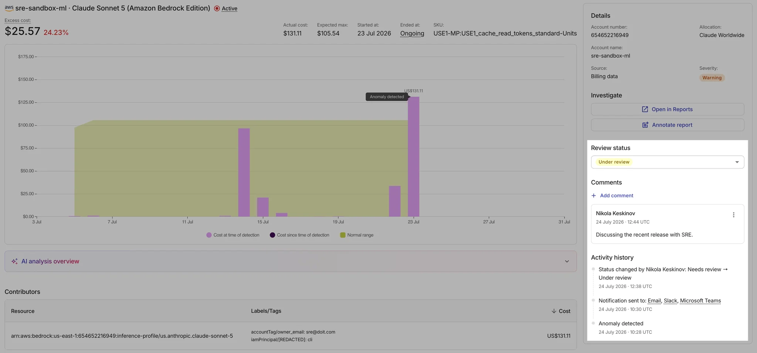
Task: Click the down-arrow sort icon beside Cost
Action: [554, 311]
